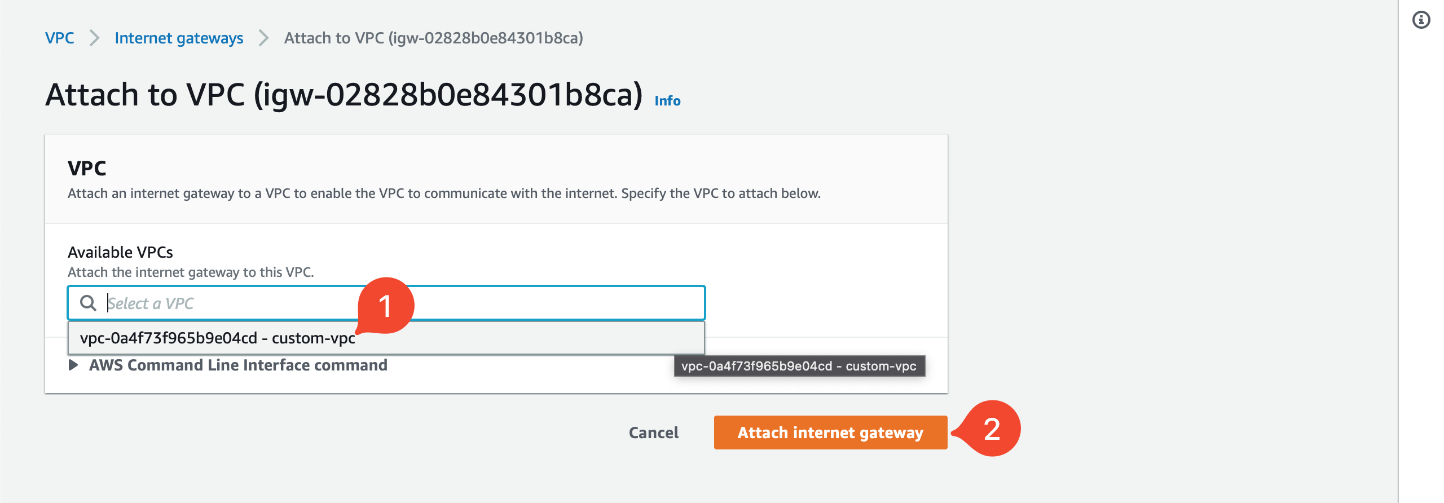Click the magnifying glass icon in search box
This screenshot has width=1444, height=503.
click(89, 304)
